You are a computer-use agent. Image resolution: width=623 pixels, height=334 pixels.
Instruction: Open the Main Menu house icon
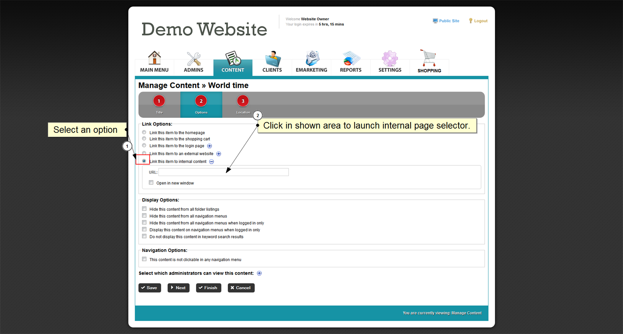[154, 58]
